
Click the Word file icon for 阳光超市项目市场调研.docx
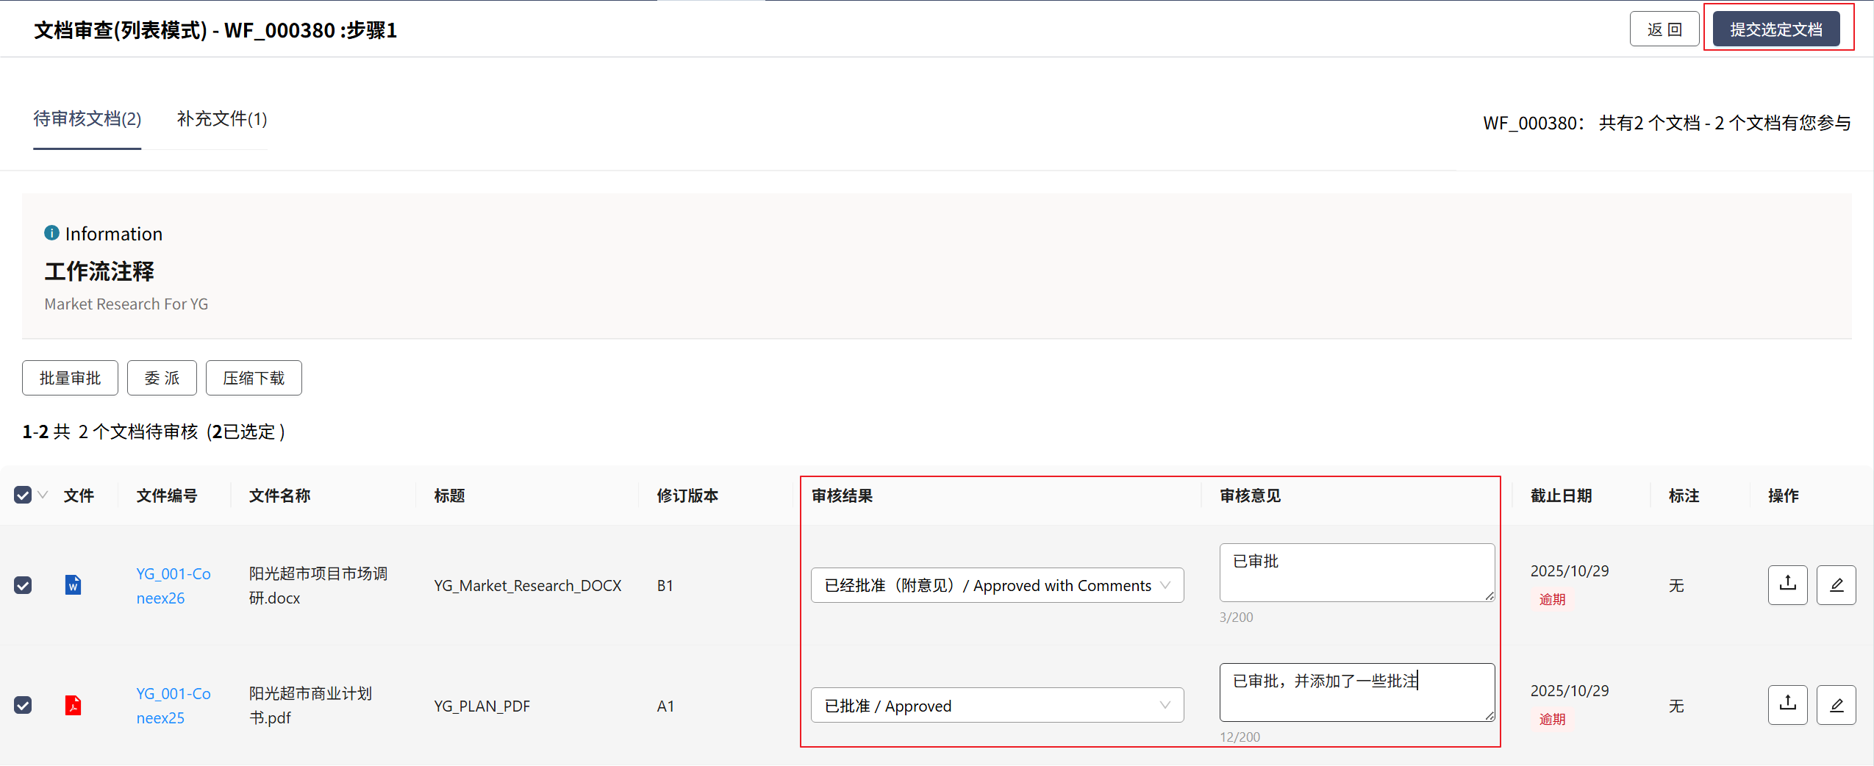[73, 585]
